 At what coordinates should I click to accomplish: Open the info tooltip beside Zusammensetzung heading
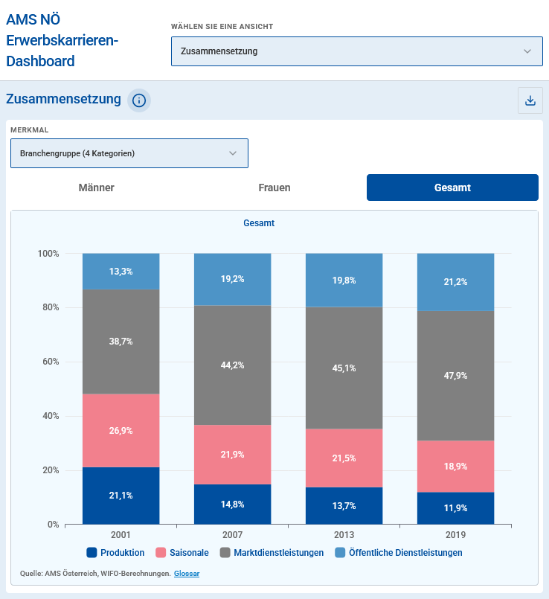[x=139, y=100]
